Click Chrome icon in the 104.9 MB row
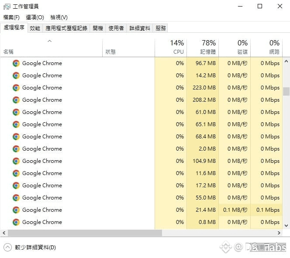290x258 pixels. pos(16,161)
